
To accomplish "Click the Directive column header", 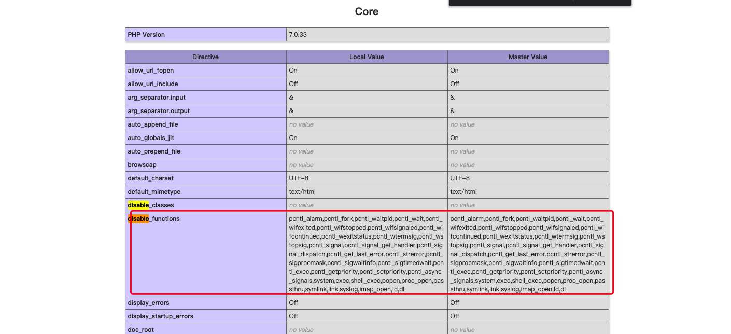I will [x=206, y=57].
